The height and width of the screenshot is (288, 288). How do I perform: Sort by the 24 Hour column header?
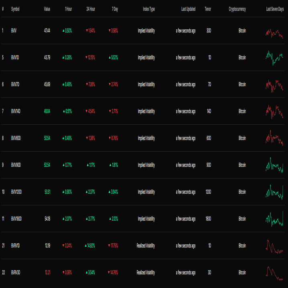click(91, 9)
